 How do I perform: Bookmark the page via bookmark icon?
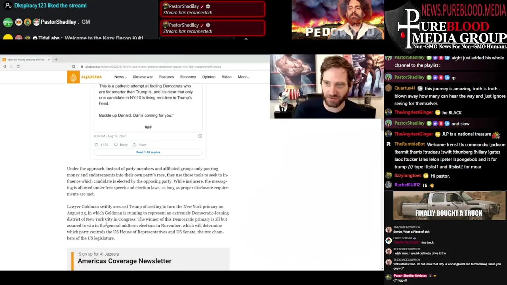[x=73, y=66]
